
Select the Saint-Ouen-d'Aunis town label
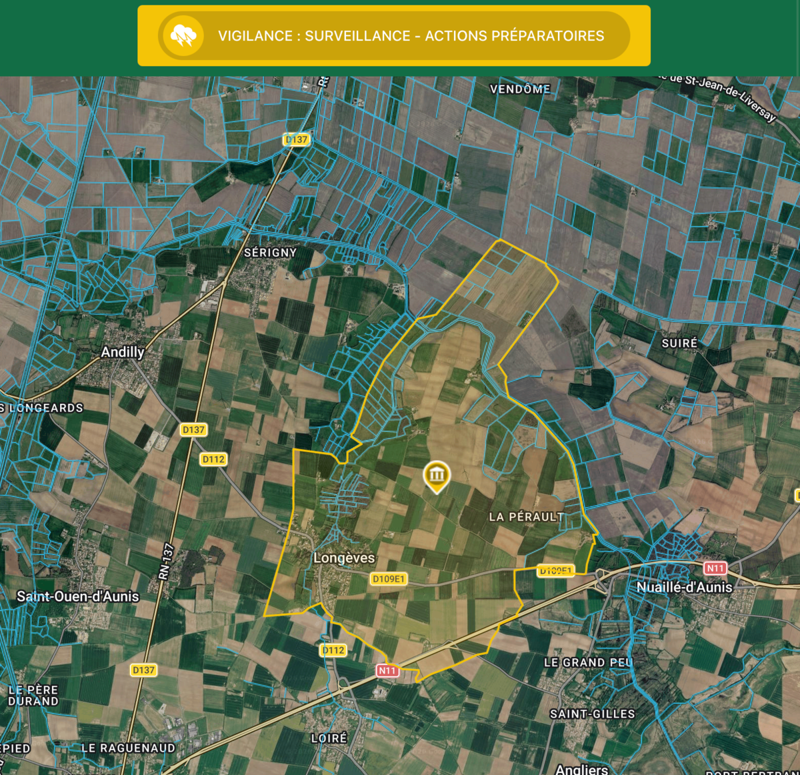(x=78, y=596)
